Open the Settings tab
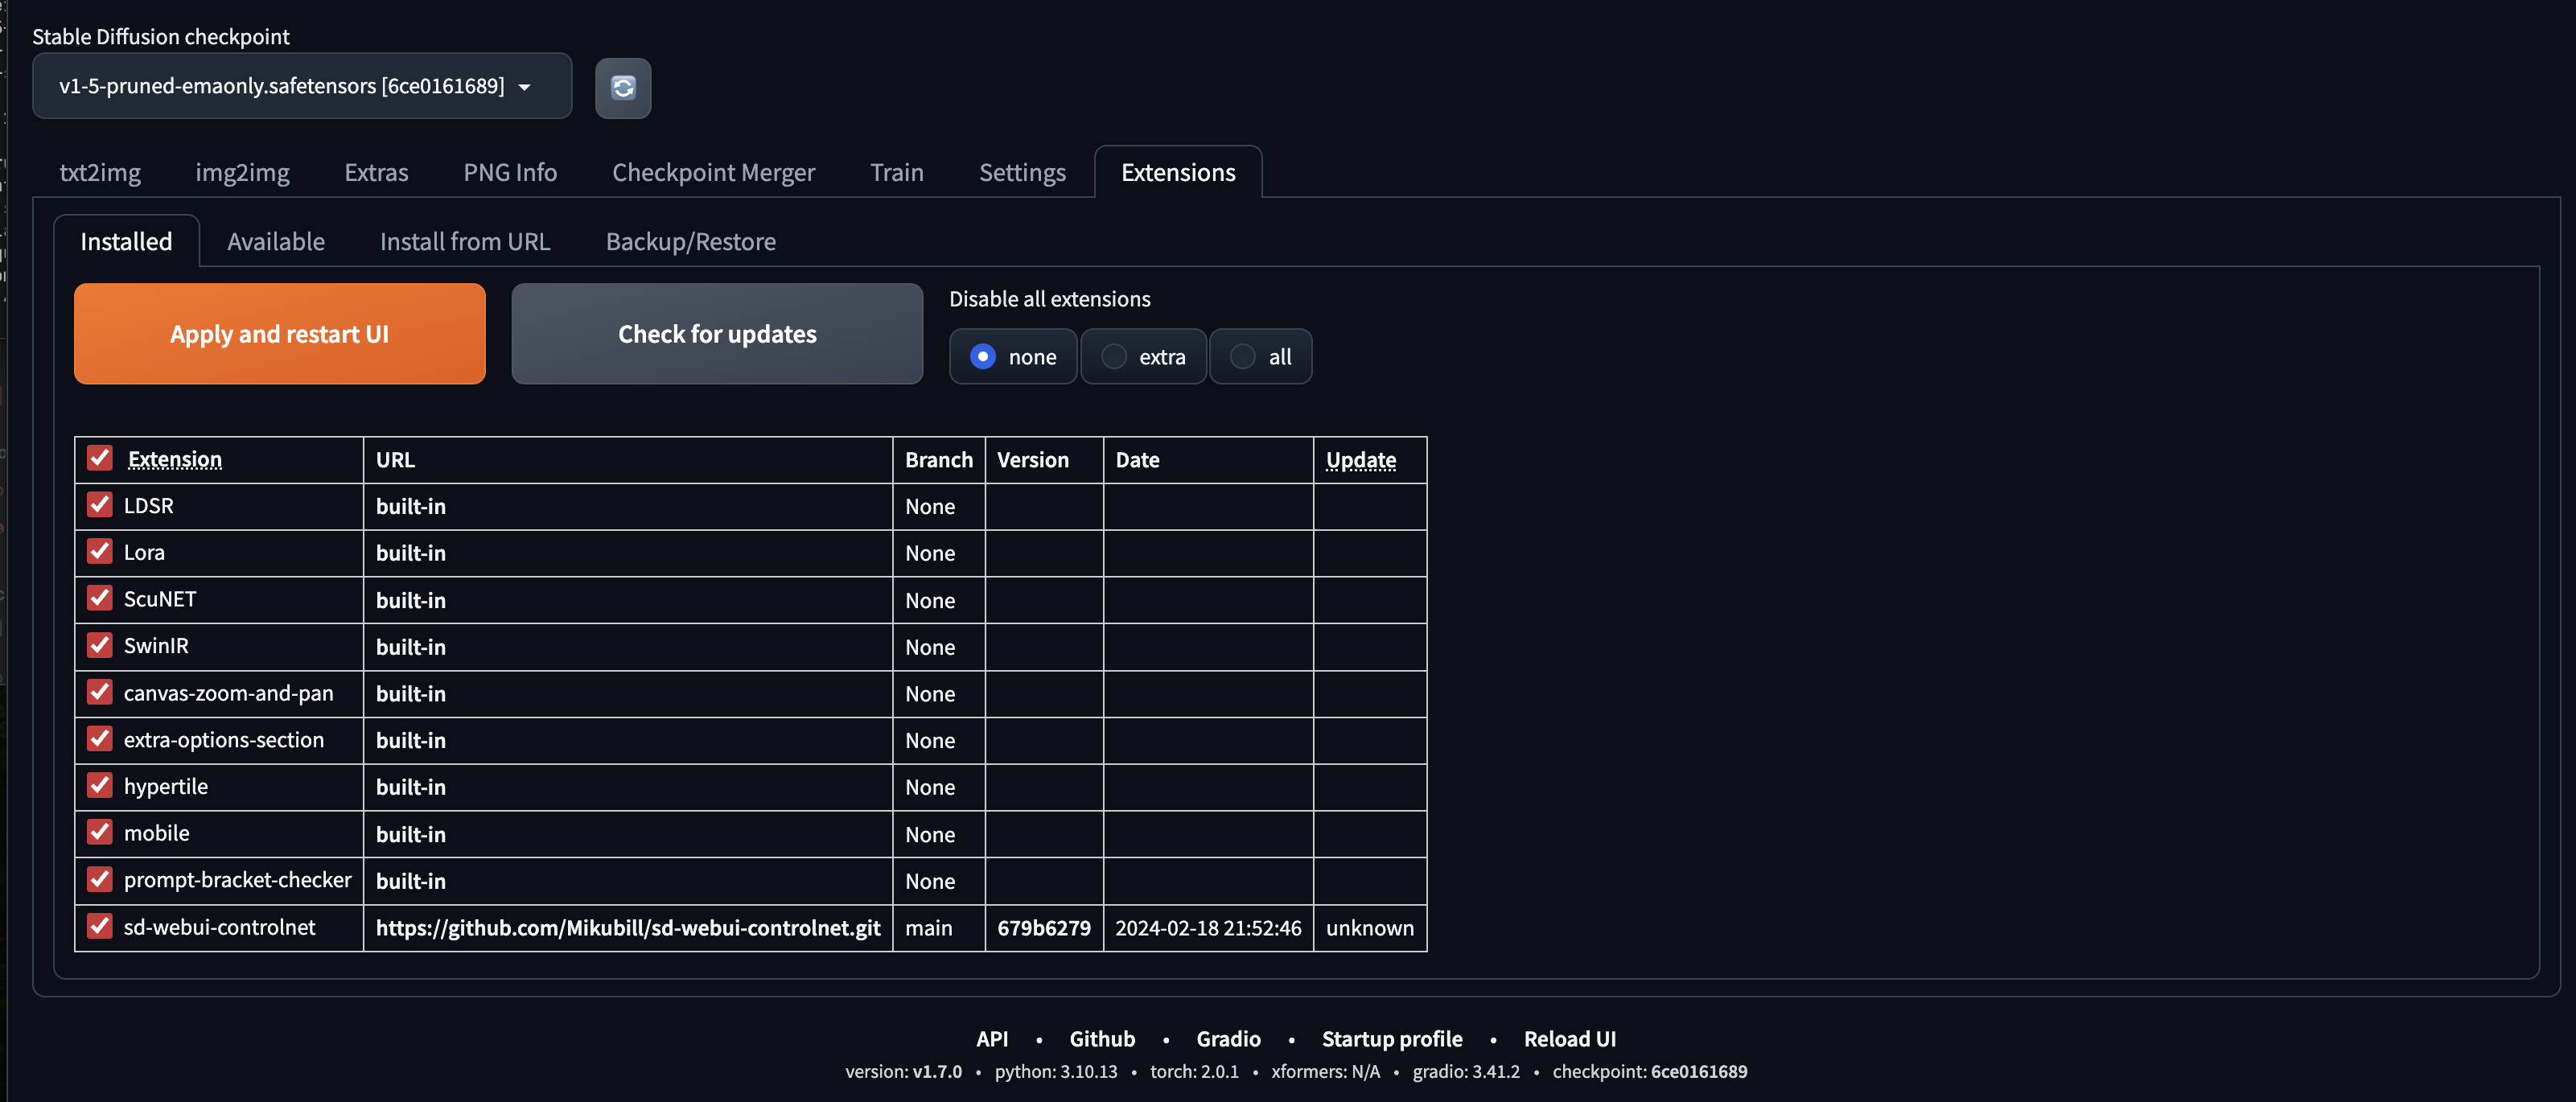 pyautogui.click(x=1021, y=173)
